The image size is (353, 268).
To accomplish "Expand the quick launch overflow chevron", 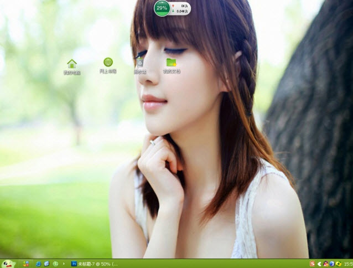I will 64,264.
